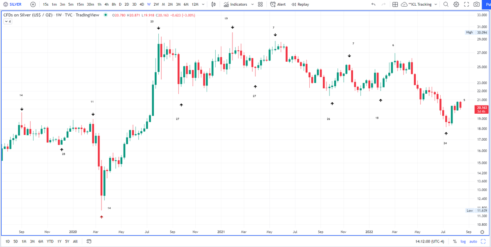Viewport: 491px width, 247px height.
Task: Toggle auto scale mode
Action: pos(473,241)
